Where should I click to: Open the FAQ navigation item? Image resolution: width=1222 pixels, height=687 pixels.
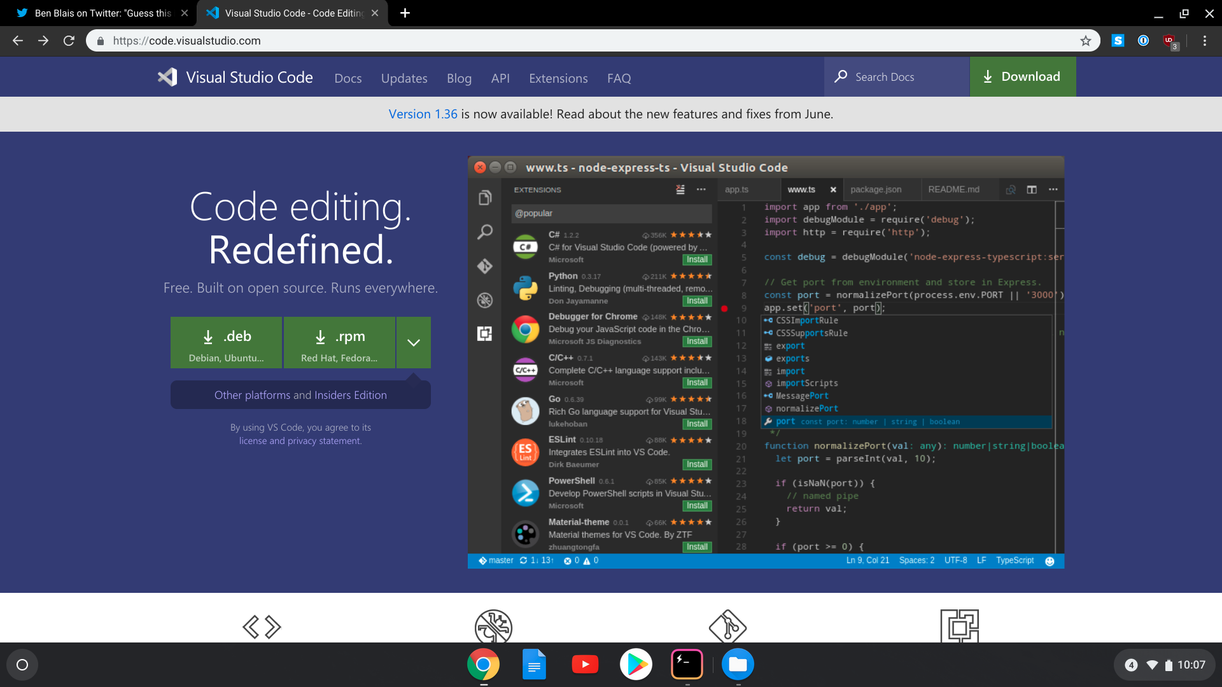619,78
